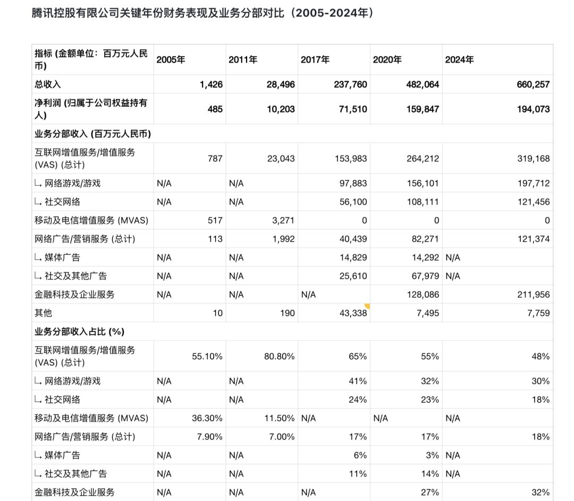This screenshot has height=501, width=574.
Task: Click the 237,760 revenue cell
Action: click(x=350, y=84)
